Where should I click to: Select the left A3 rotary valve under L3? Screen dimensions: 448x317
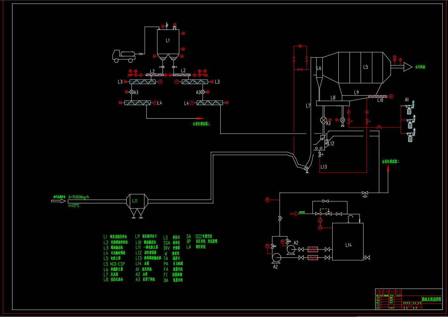[132, 92]
